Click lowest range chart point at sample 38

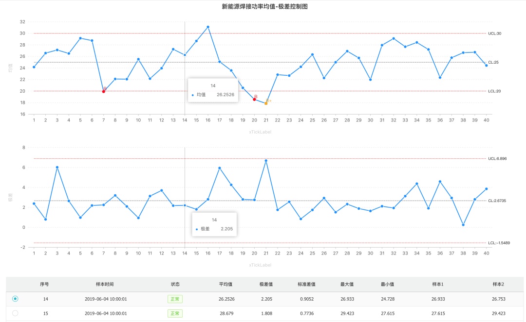(x=463, y=225)
